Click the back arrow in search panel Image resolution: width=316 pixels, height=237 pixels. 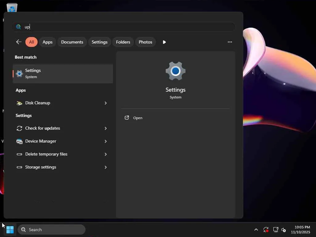tap(19, 42)
